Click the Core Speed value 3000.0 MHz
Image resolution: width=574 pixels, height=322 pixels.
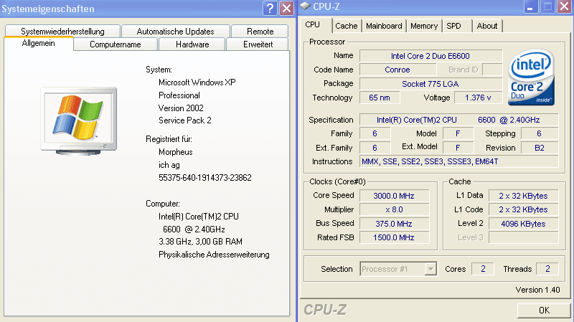pos(394,196)
